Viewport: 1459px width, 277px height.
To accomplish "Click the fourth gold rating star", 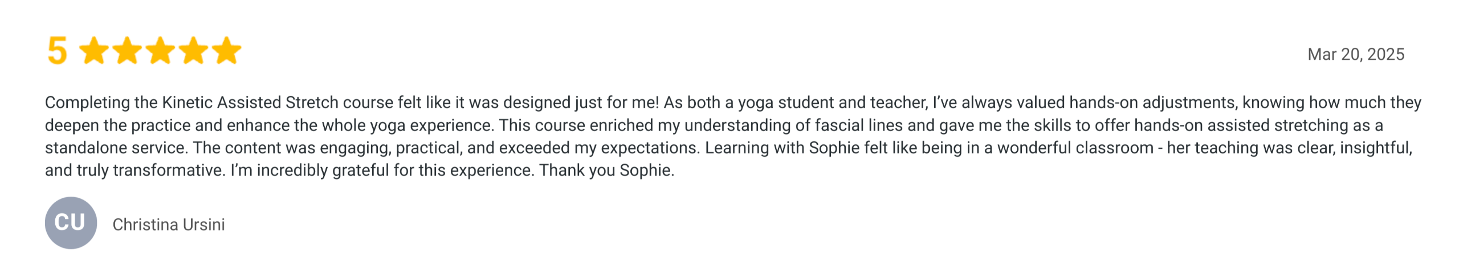I will click(x=194, y=51).
